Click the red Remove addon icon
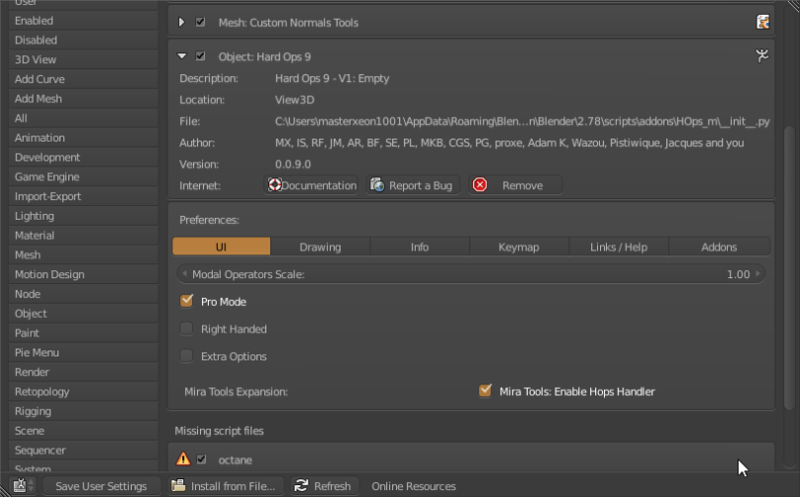800x497 pixels. (480, 185)
